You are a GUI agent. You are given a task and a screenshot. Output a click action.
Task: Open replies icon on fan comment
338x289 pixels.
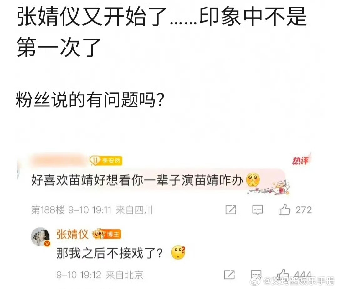point(258,210)
